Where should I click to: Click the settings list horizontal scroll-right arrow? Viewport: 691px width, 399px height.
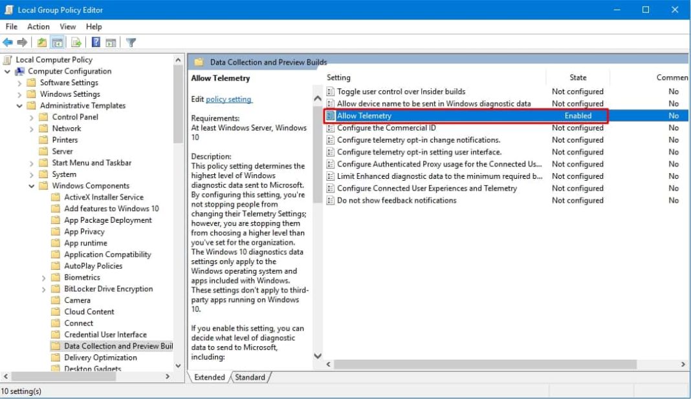click(683, 364)
